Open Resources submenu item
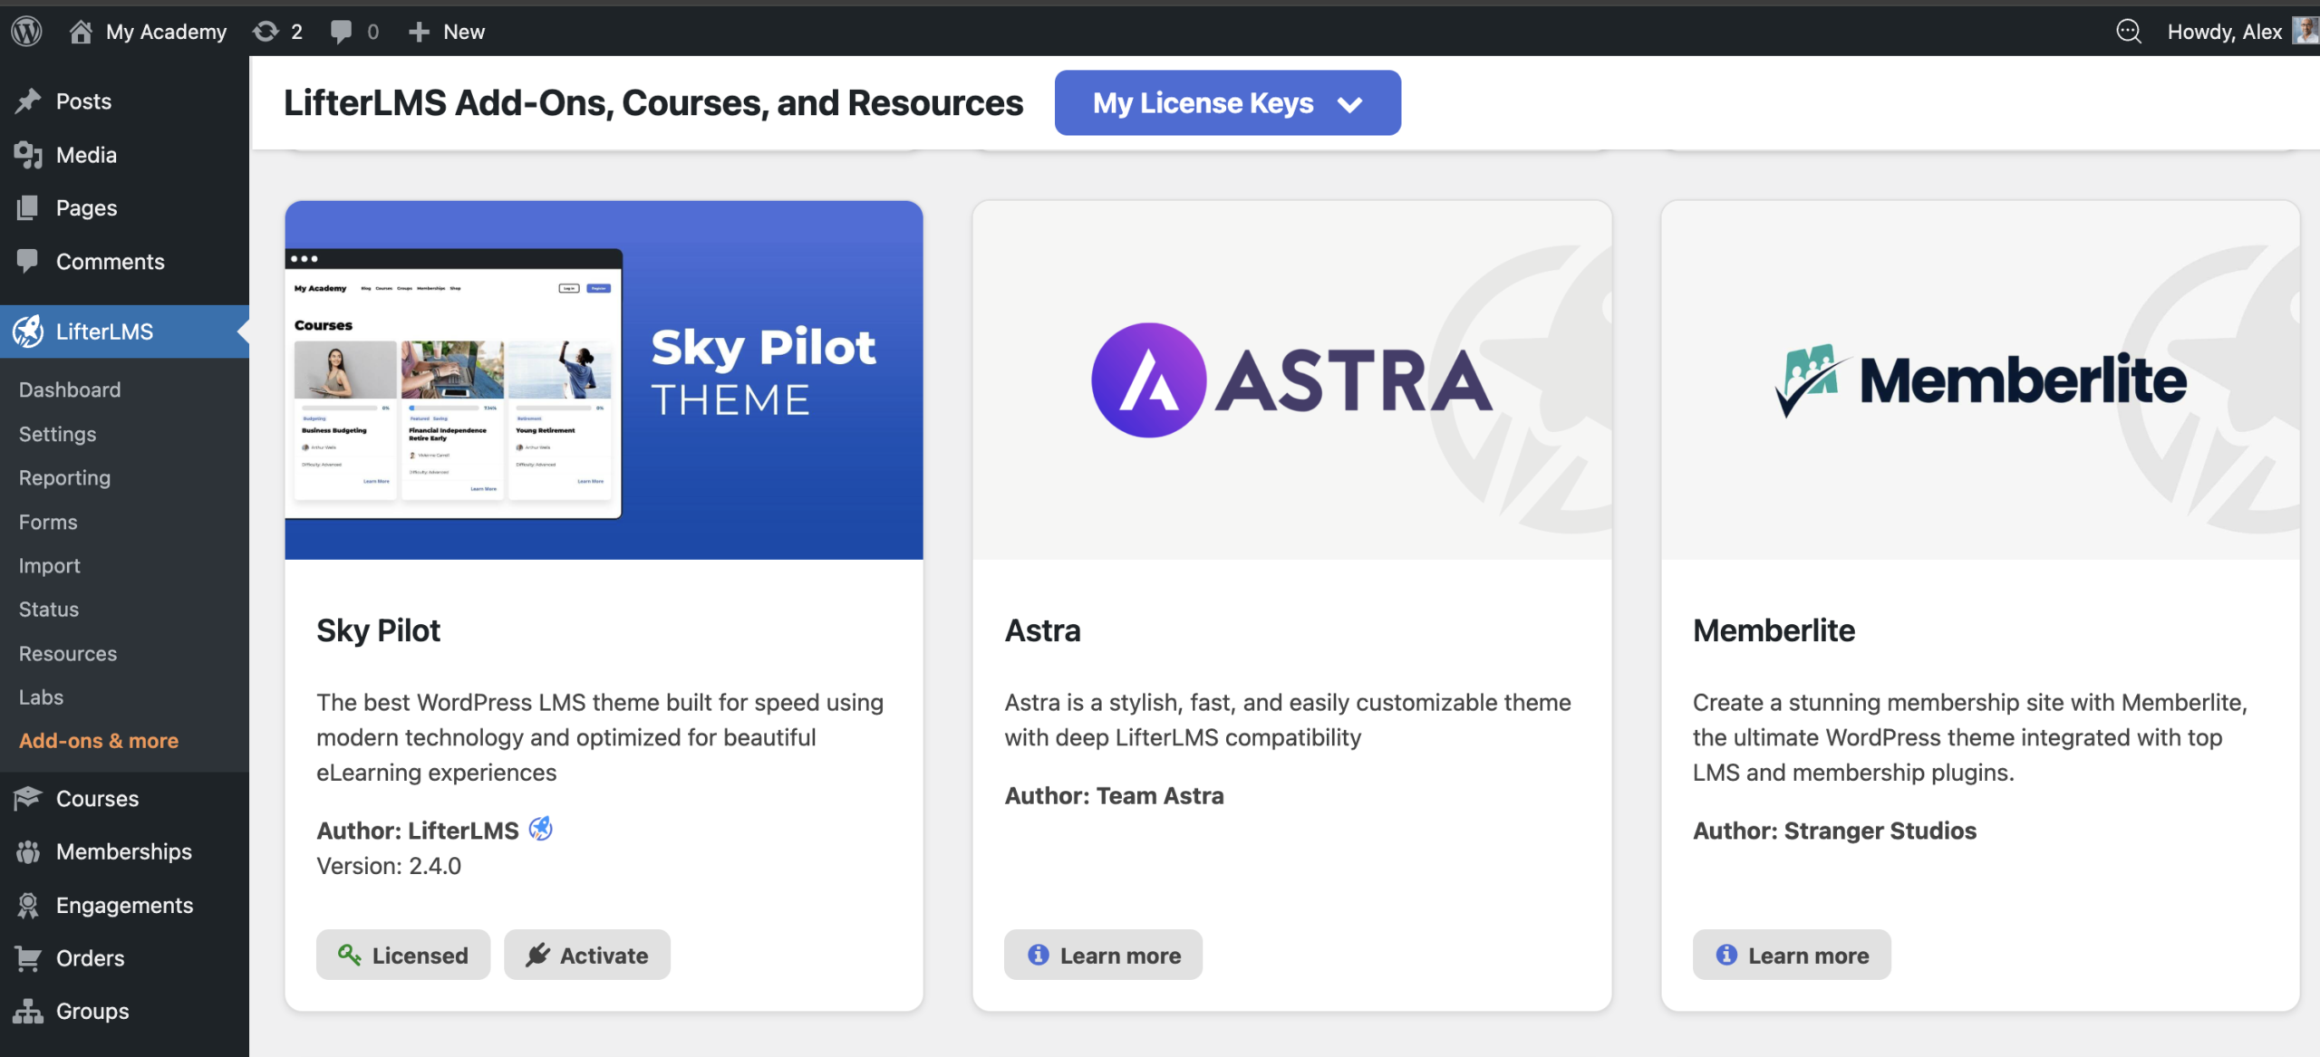Screen dimensions: 2320x1057 click(x=68, y=653)
